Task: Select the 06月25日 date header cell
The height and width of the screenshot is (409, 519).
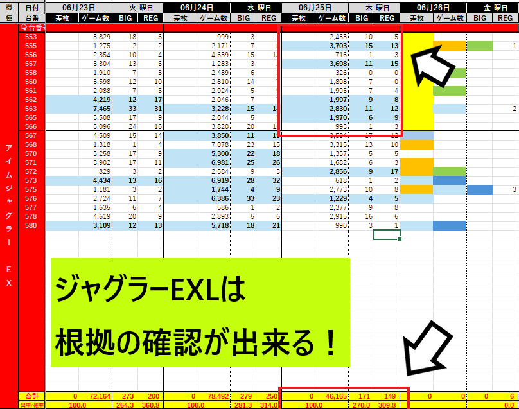Action: click(315, 8)
